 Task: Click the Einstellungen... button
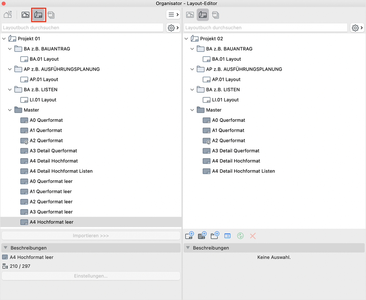coord(91,276)
